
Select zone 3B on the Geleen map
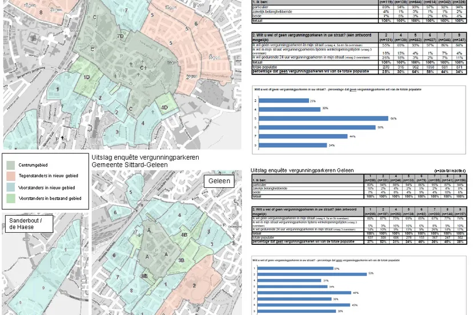[x=181, y=260]
